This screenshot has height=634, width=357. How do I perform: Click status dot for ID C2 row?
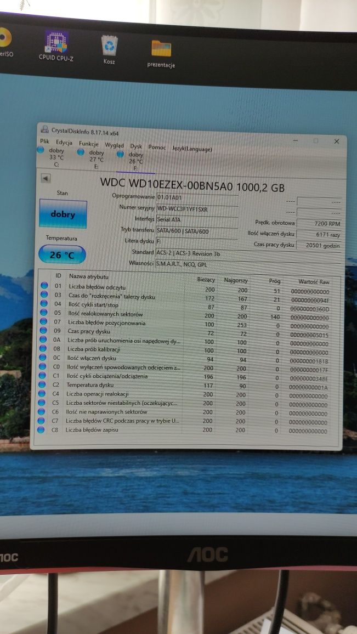42,384
